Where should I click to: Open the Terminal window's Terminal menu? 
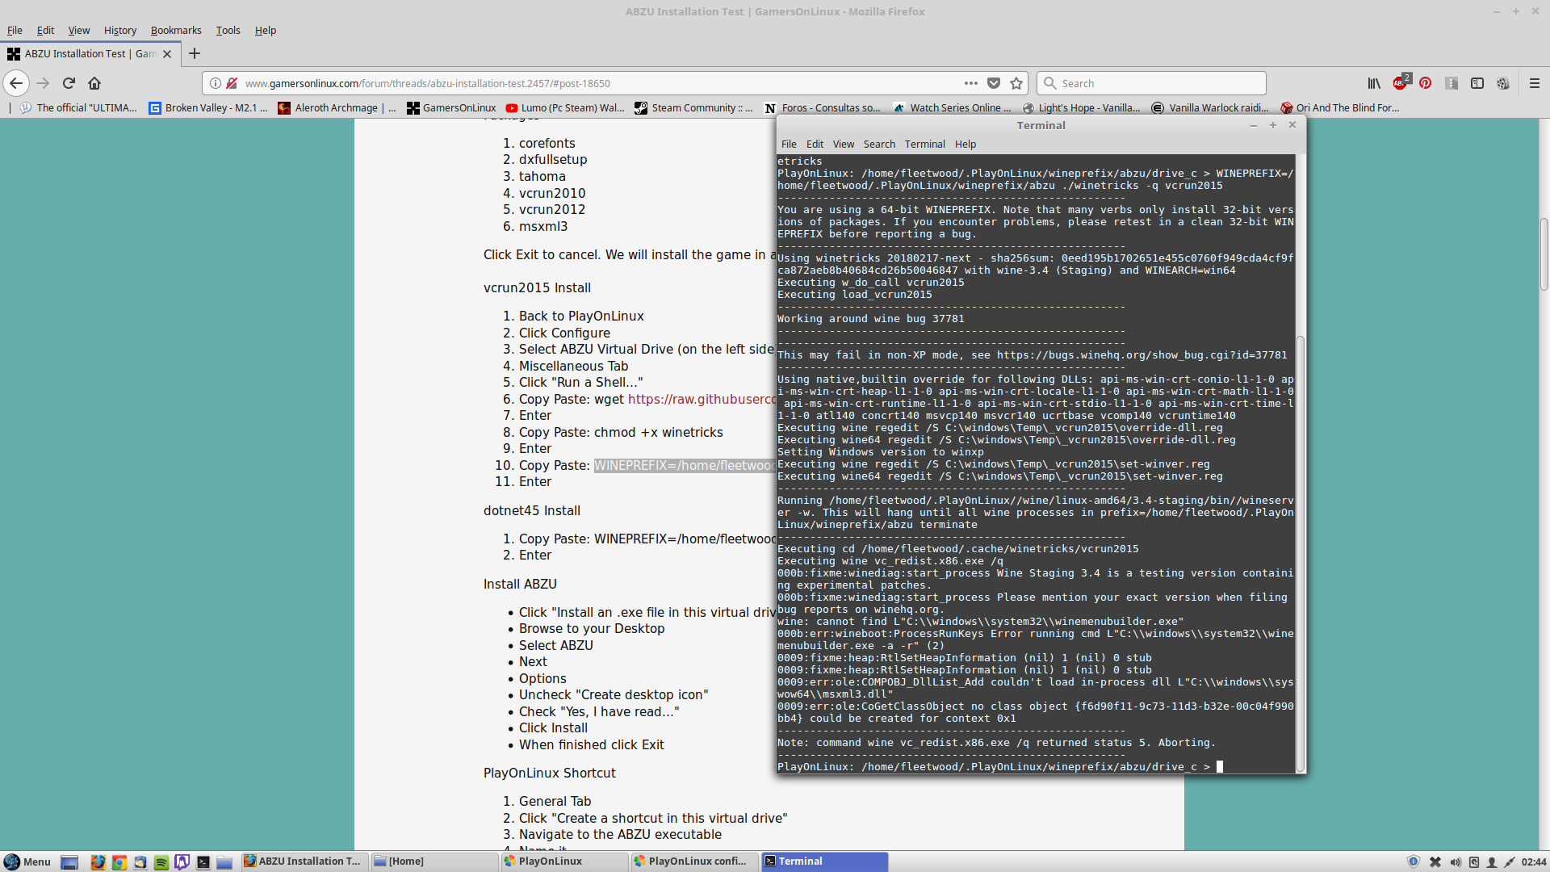click(x=924, y=144)
